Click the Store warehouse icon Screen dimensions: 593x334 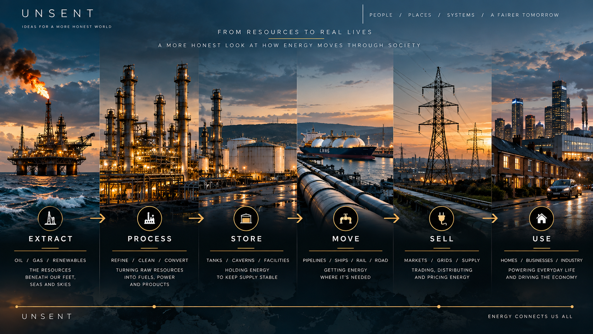pyautogui.click(x=246, y=219)
